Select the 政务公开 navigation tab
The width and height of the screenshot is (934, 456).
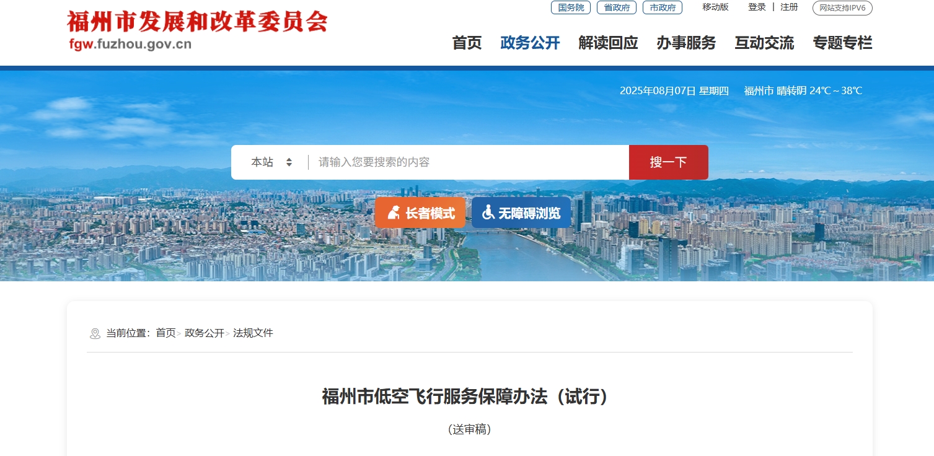[530, 43]
